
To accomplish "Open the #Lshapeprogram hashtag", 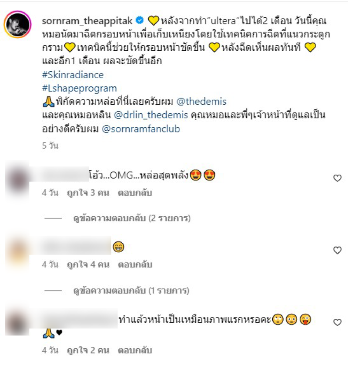I will pos(79,88).
